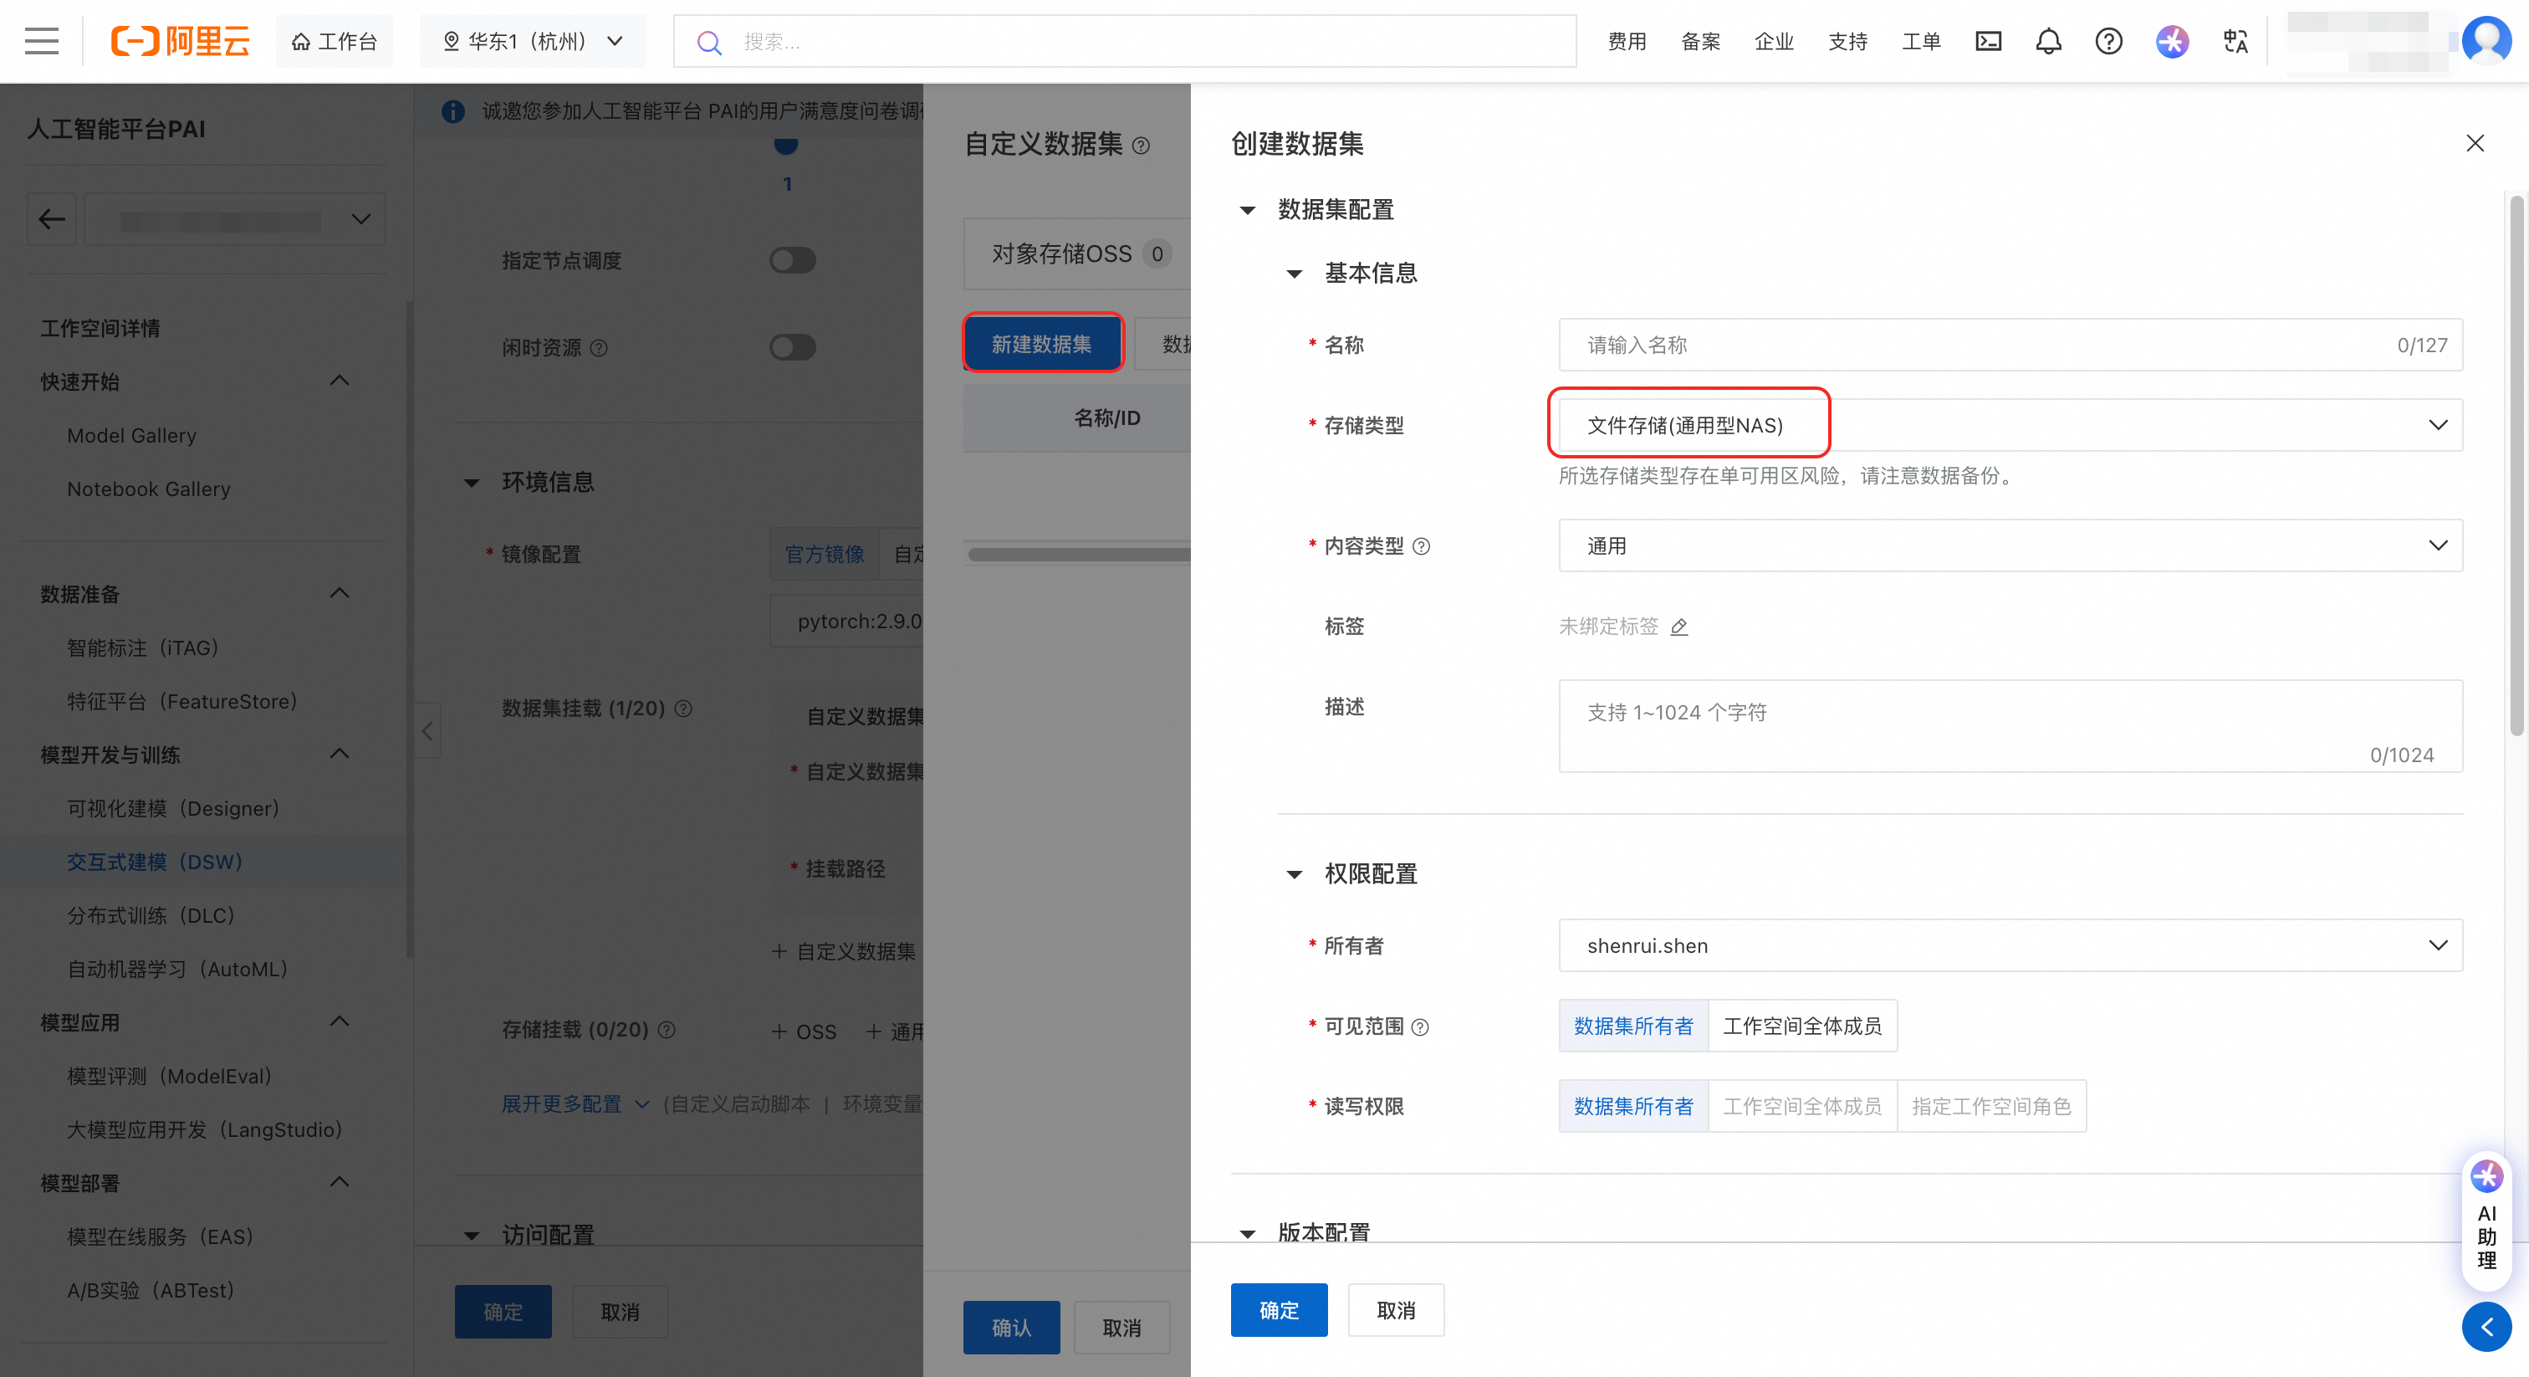Choose 数据集所有者 under 可见范围

[1632, 1026]
